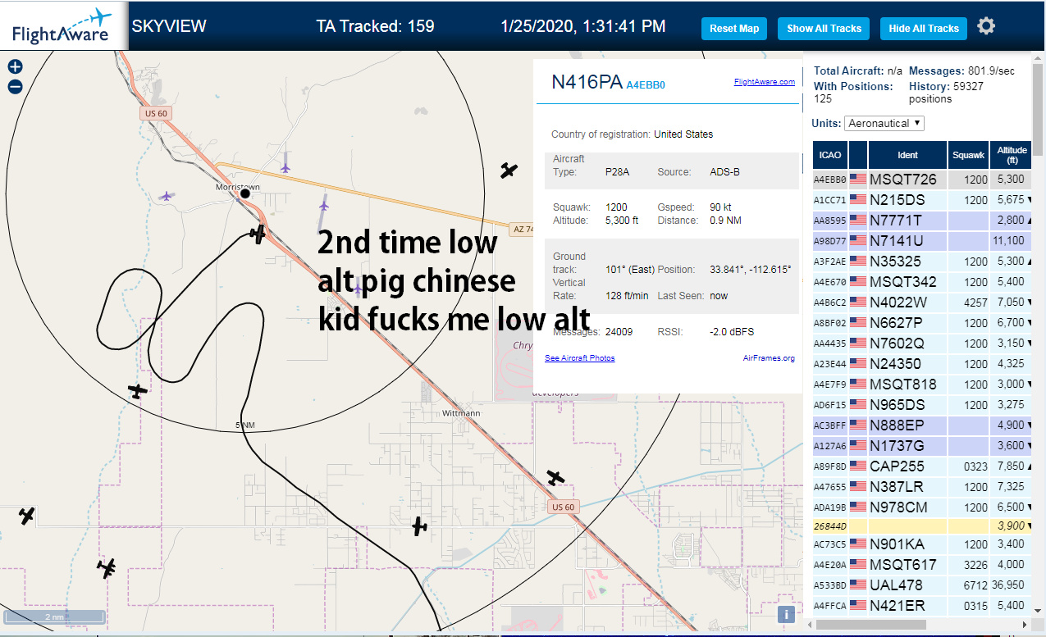Click the SKYVIEW title in the header
The height and width of the screenshot is (637, 1046).
169,26
